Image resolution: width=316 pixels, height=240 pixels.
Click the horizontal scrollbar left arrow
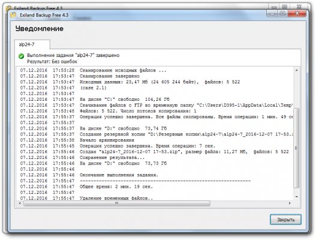point(20,203)
